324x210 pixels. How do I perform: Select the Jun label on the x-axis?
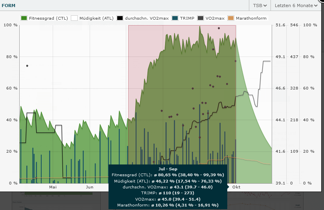point(90,187)
